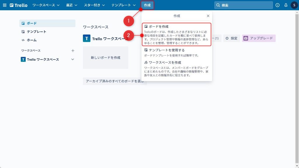The height and width of the screenshot is (168, 299).
Task: Click the template icon beside sidebar テンプレート
Action: (x=23, y=32)
